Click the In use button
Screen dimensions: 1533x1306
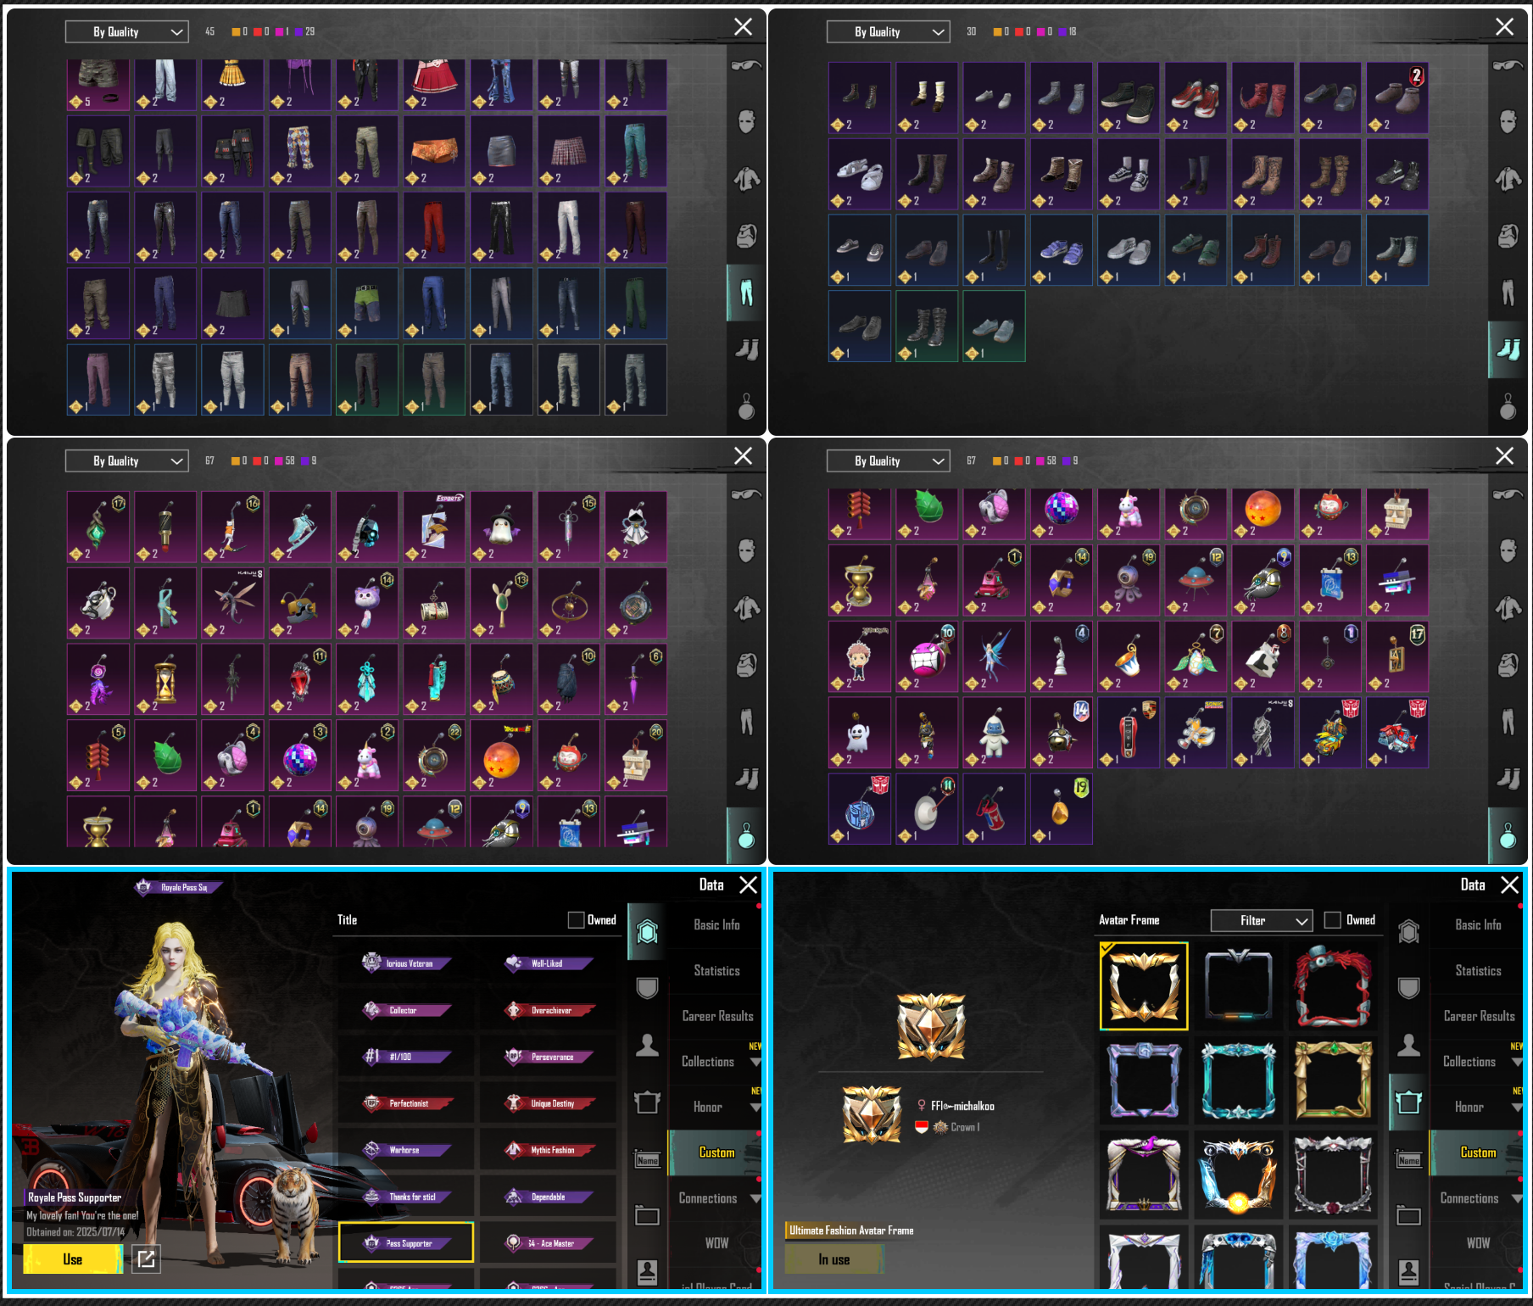tap(834, 1259)
